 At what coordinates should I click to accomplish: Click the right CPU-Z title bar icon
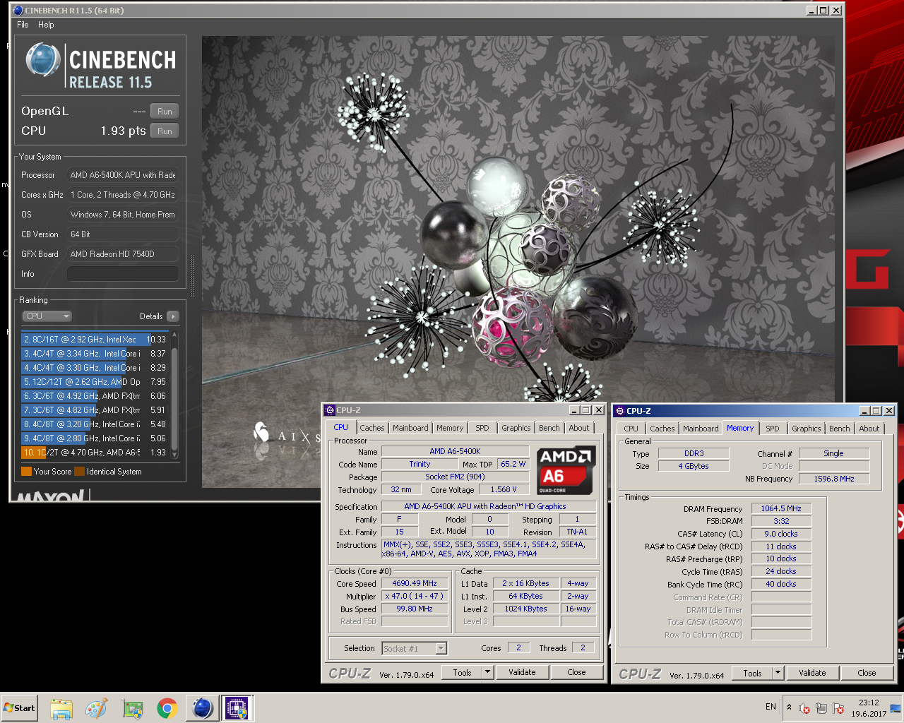click(x=619, y=410)
